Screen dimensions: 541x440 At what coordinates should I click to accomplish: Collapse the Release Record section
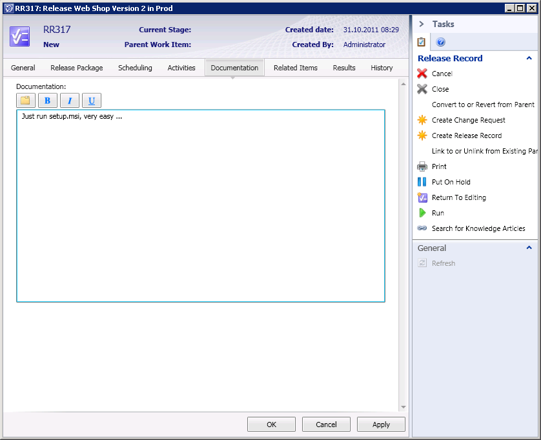point(529,58)
